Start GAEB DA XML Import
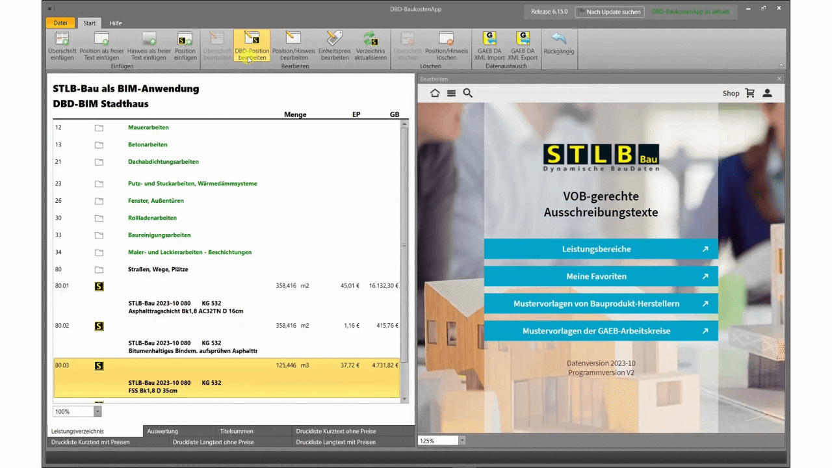The width and height of the screenshot is (832, 468). point(489,45)
